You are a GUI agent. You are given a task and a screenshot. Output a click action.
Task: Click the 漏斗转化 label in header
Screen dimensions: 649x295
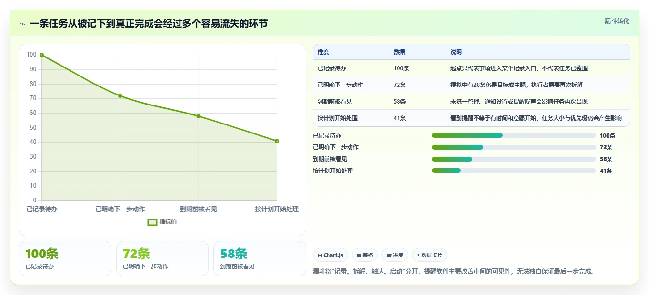tap(617, 21)
